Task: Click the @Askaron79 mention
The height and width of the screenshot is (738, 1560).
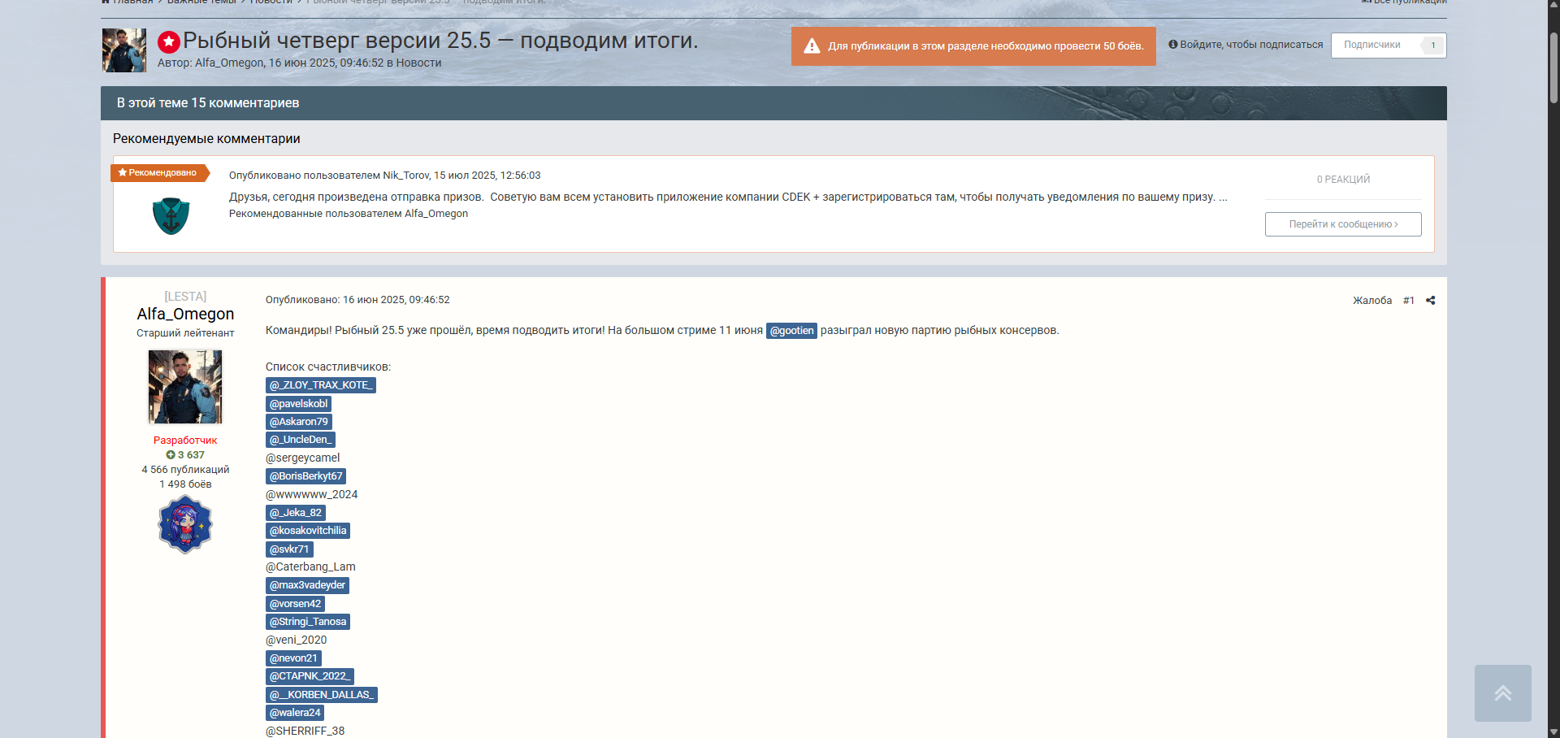Action: [x=299, y=422]
